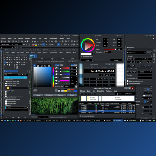Select 'Relleno con patrón' radio button
This screenshot has height=156, width=156.
click(6, 85)
